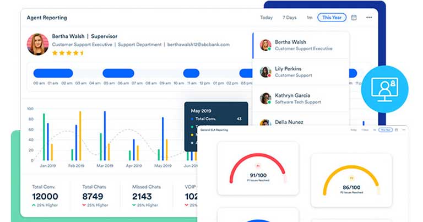Click the green up arrow under Total Conv.
The image size is (423, 222).
(34, 205)
